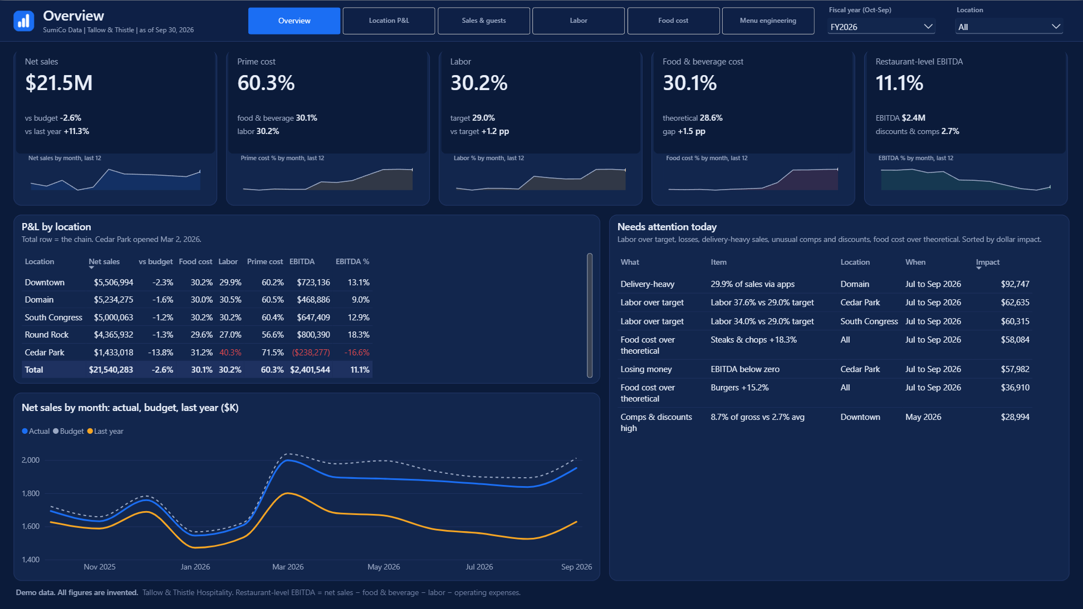1083x609 pixels.
Task: Switch to the Location P&L tab
Action: tap(389, 21)
